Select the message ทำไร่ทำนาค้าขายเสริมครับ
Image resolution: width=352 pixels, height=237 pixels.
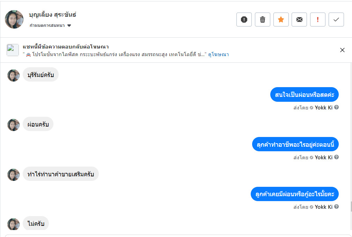(x=61, y=174)
